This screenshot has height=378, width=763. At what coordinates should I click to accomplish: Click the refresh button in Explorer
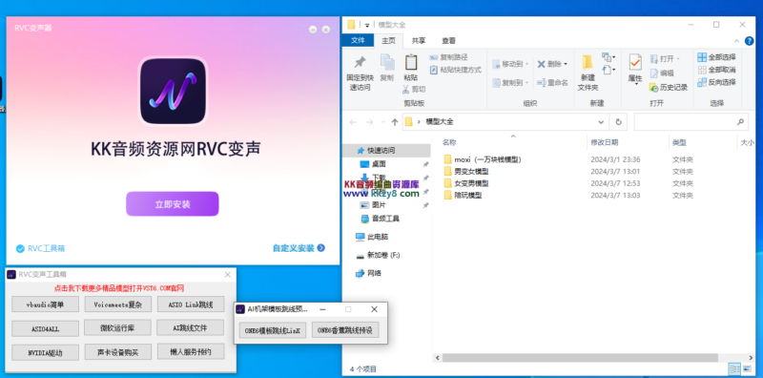tap(618, 122)
